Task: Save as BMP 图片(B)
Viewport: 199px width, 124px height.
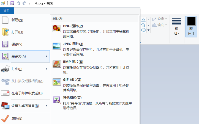Action: [95, 67]
